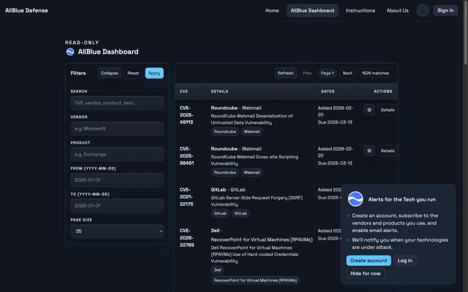Star the CVE-2025-49113 Roundcube entry

(369, 110)
